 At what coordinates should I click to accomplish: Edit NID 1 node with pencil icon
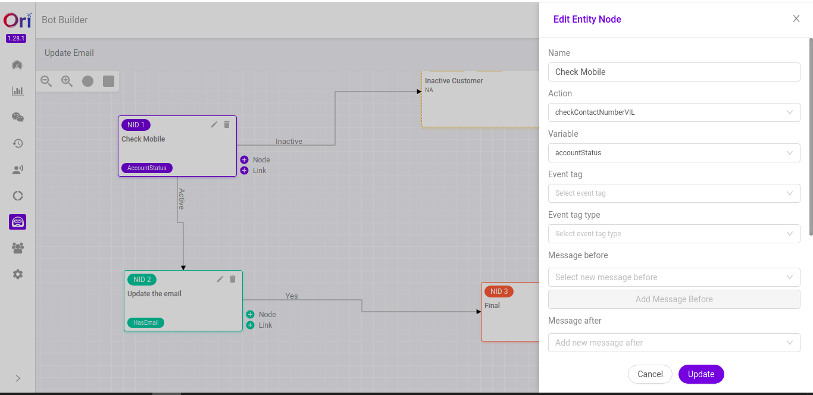pyautogui.click(x=214, y=124)
